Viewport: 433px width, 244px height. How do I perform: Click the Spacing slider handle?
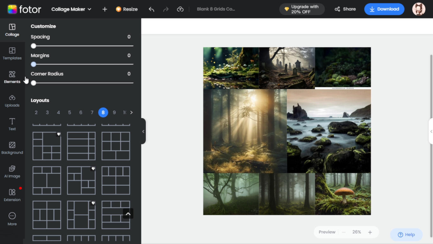tap(34, 46)
